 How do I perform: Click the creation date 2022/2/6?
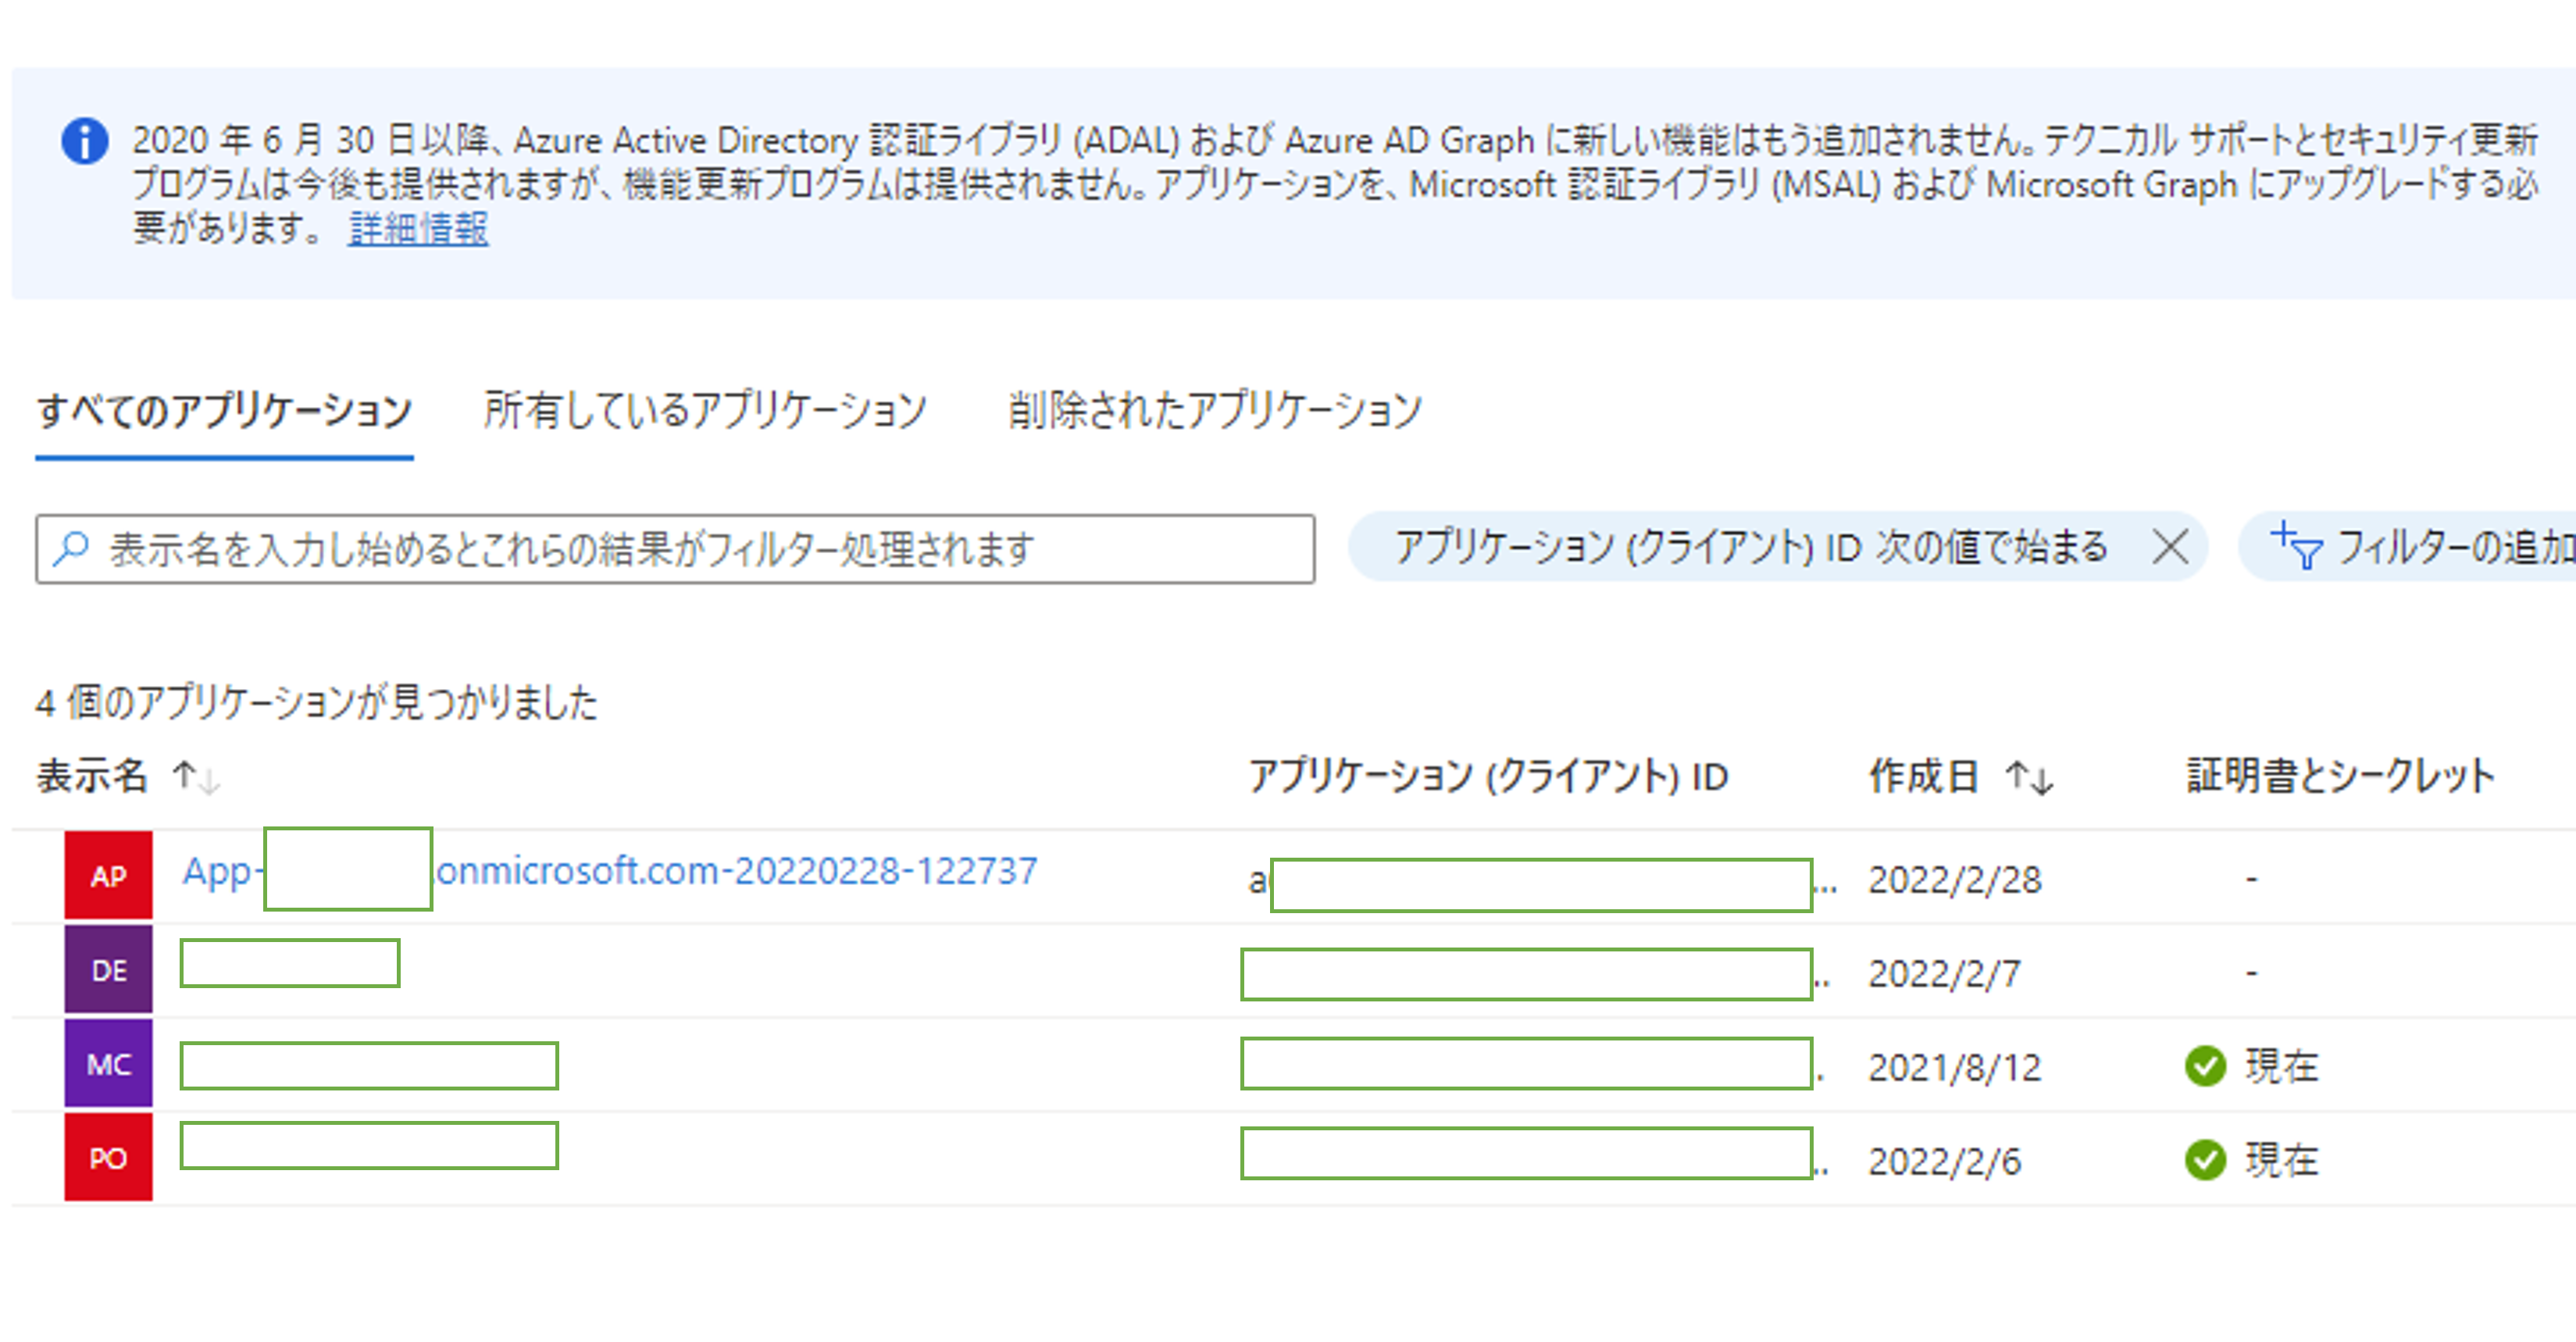tap(1945, 1162)
